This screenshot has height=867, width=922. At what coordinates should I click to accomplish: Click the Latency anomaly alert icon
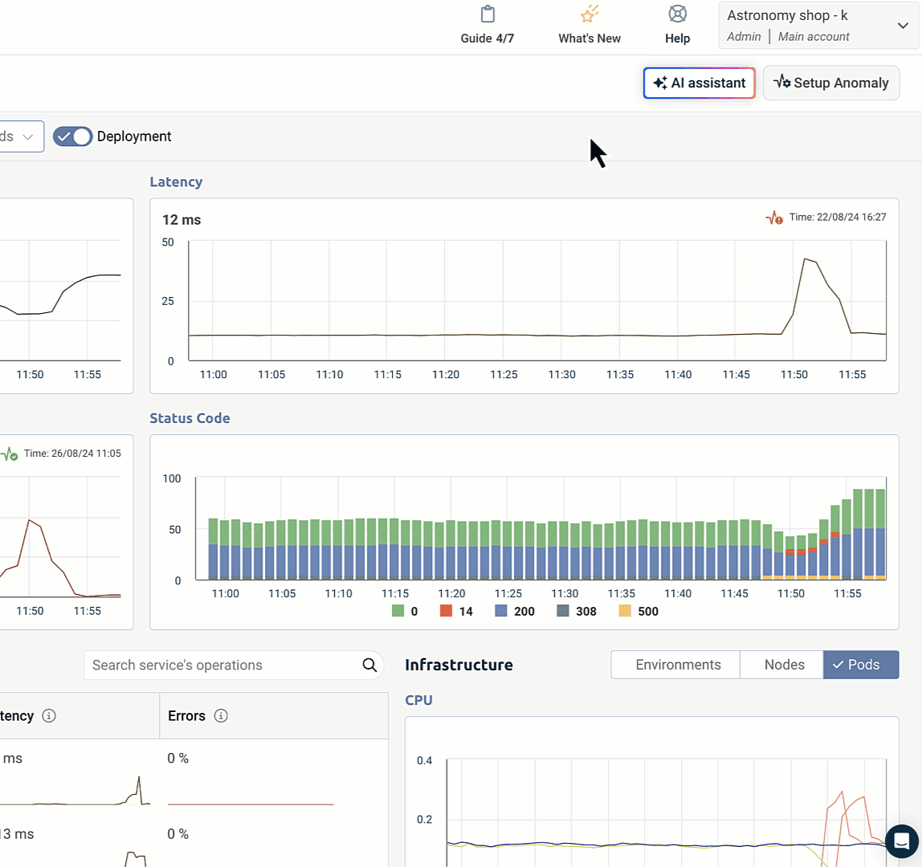pos(774,218)
